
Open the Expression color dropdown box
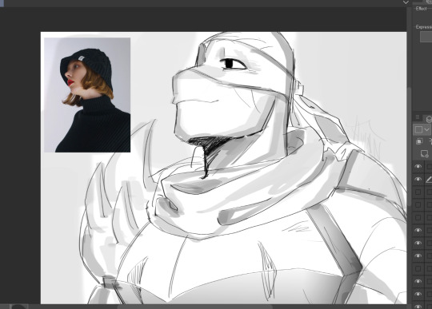[x=426, y=37]
